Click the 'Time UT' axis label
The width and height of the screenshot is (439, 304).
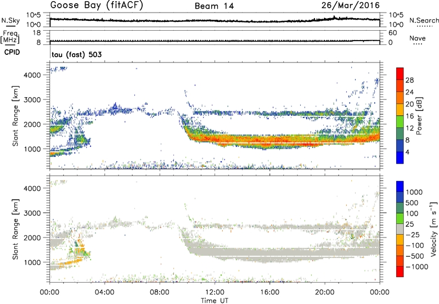[215, 301]
